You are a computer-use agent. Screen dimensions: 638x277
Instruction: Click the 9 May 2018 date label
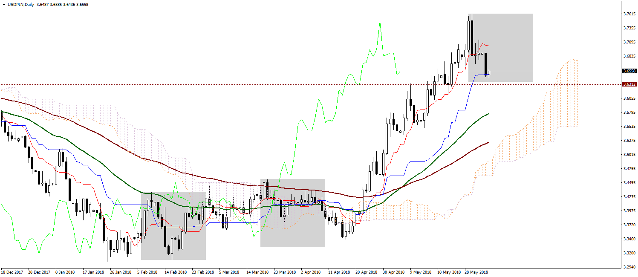point(420,272)
